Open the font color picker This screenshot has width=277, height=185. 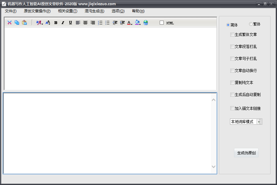click(x=130, y=22)
